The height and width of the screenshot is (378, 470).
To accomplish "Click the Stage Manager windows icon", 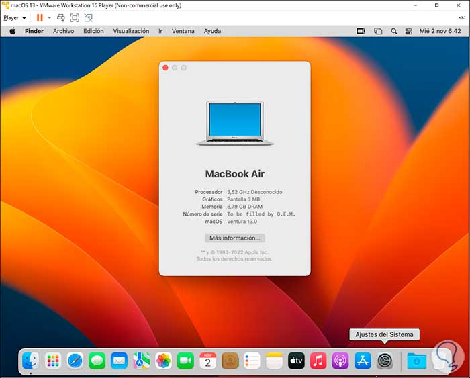I will pyautogui.click(x=378, y=31).
